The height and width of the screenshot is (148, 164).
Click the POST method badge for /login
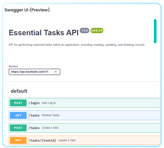18,103
